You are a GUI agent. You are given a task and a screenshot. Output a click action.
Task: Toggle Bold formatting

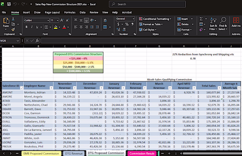pos(26,27)
